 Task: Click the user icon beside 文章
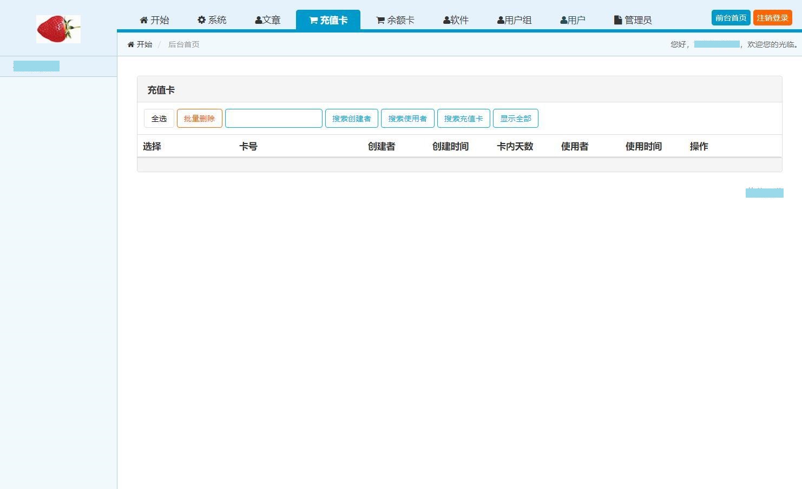[258, 20]
